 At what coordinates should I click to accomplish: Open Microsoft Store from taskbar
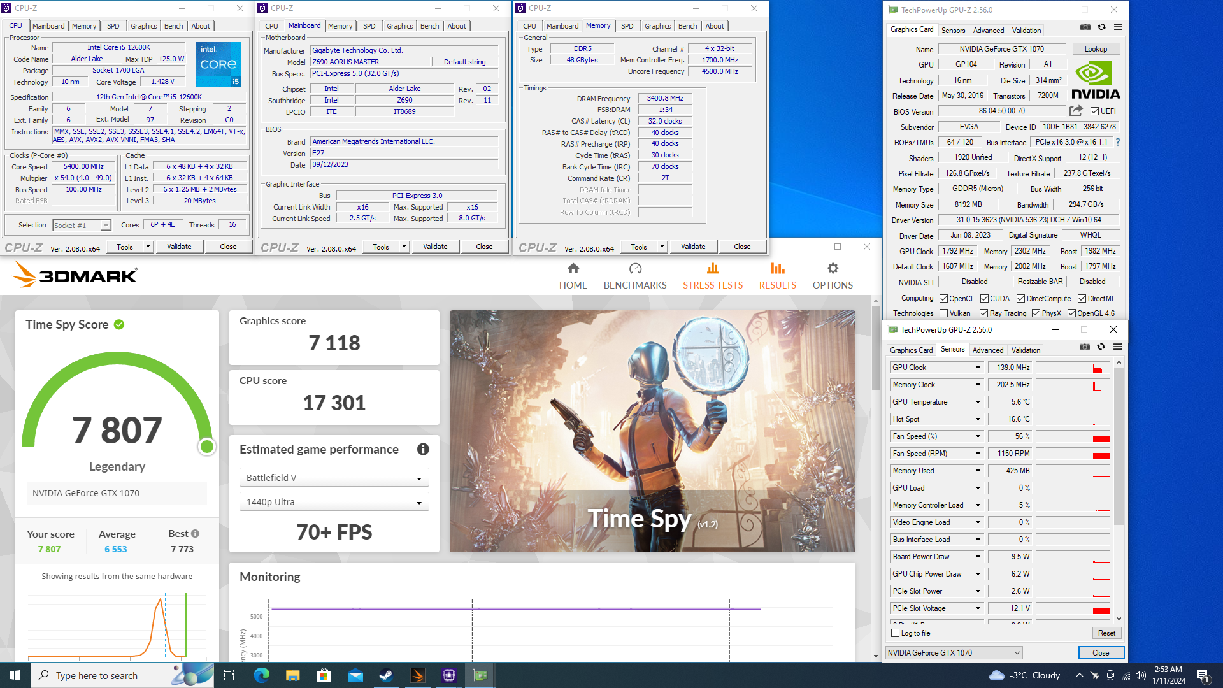click(324, 675)
